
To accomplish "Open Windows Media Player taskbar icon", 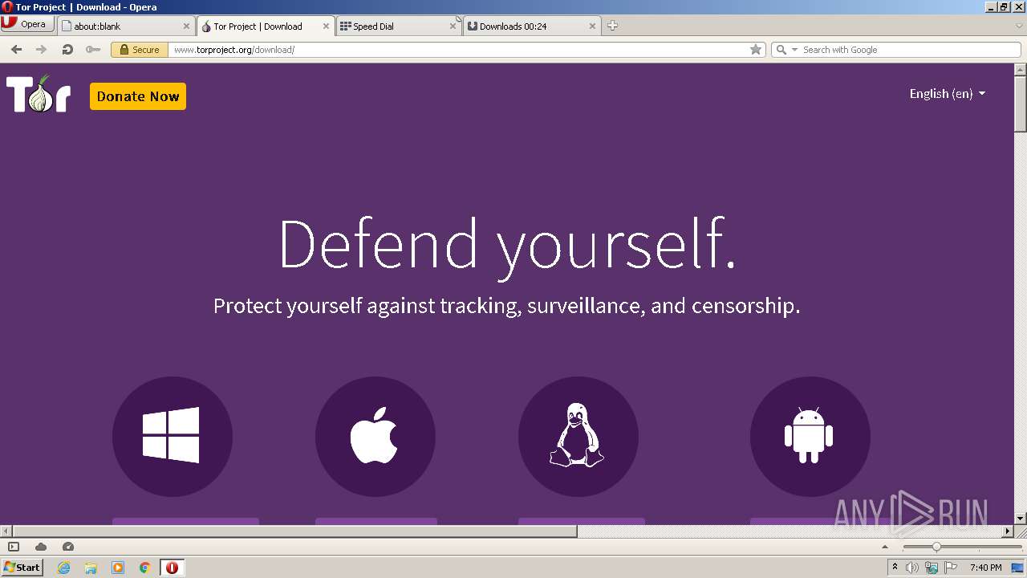I will pyautogui.click(x=118, y=568).
